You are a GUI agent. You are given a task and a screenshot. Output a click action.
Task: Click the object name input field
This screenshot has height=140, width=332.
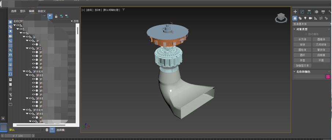click(x=309, y=76)
